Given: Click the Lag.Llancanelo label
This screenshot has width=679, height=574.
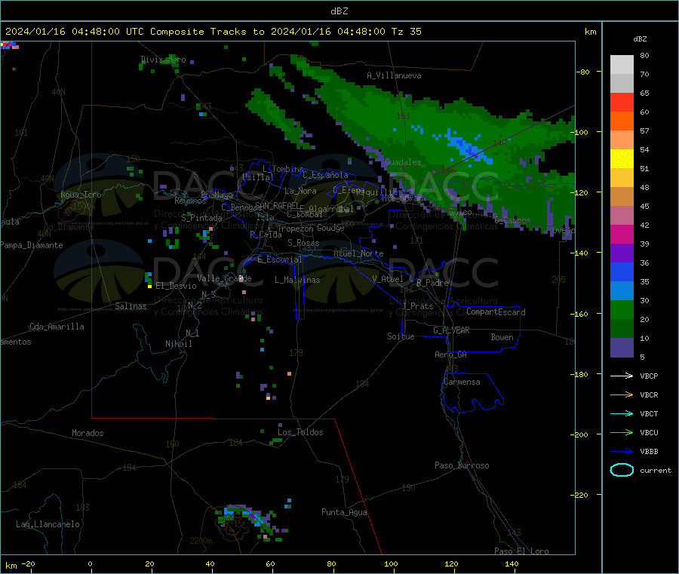Looking at the screenshot, I should [48, 524].
